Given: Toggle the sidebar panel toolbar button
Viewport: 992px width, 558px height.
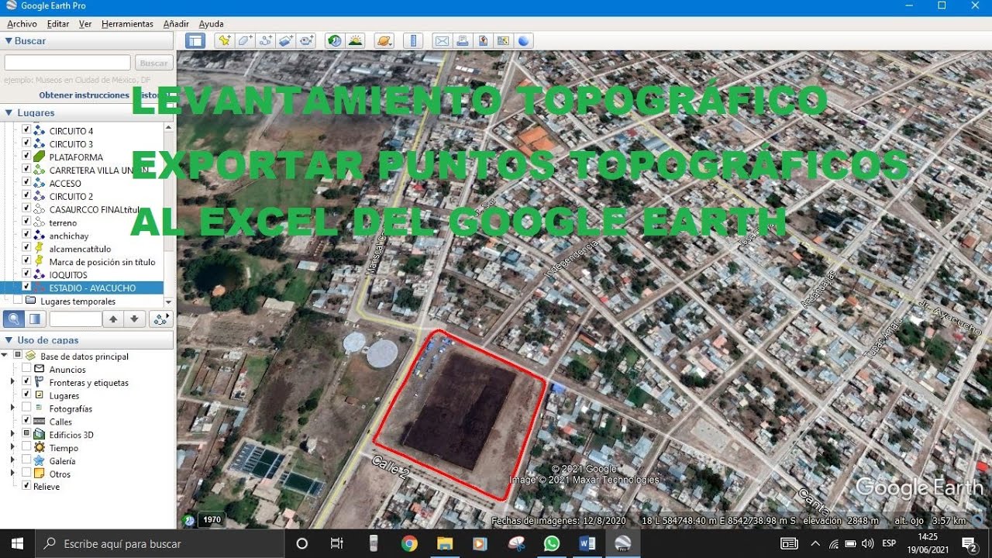Looking at the screenshot, I should coord(195,41).
